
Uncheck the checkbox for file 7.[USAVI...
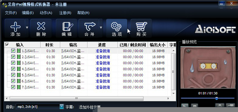pos(13,87)
